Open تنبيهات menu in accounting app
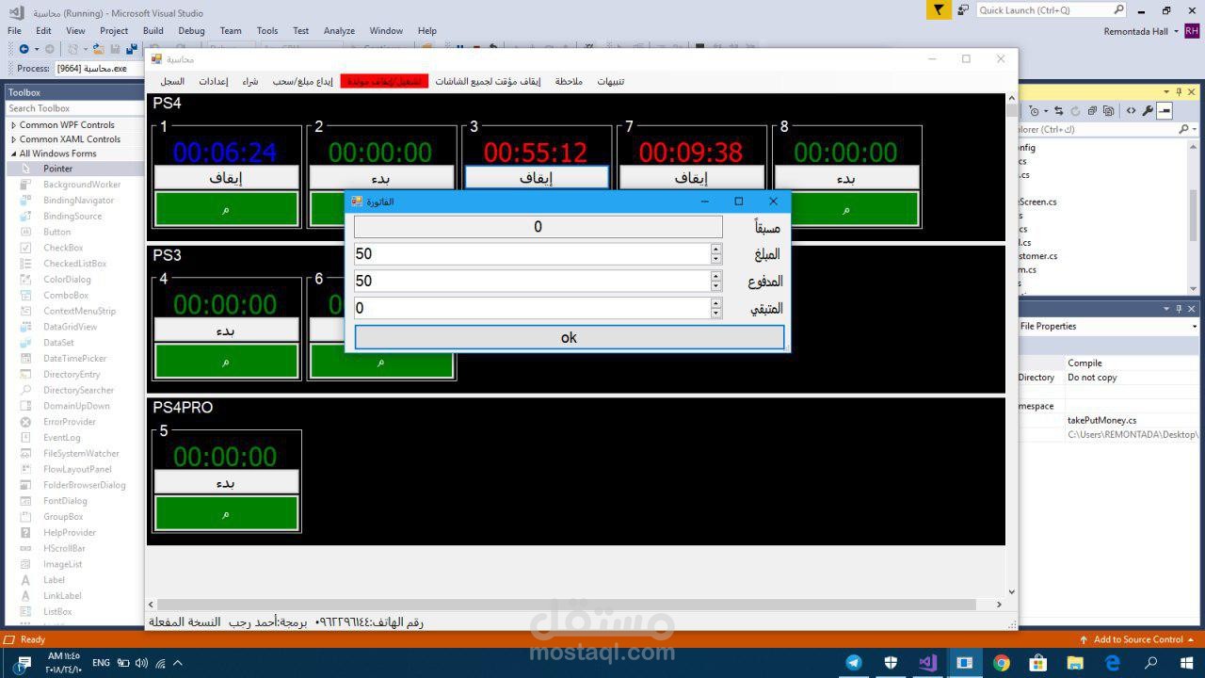 pos(610,82)
